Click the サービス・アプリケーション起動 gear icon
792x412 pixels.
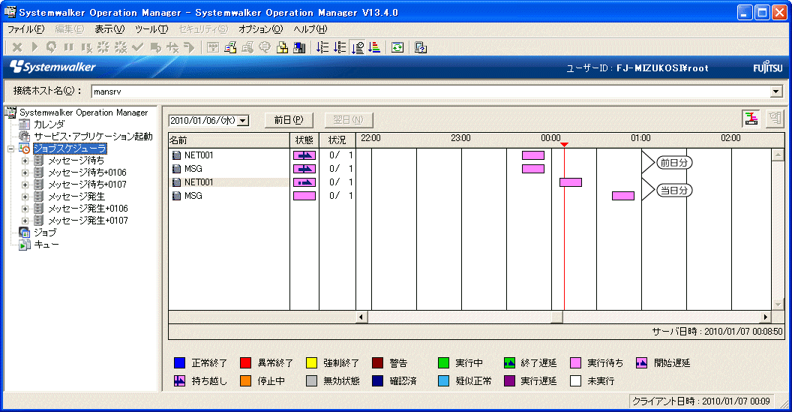[24, 137]
